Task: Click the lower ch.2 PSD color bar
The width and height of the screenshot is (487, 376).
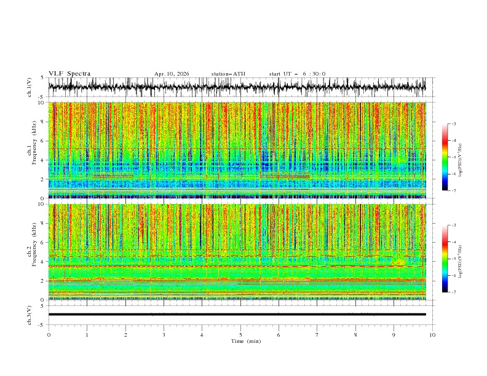Action: (x=445, y=259)
